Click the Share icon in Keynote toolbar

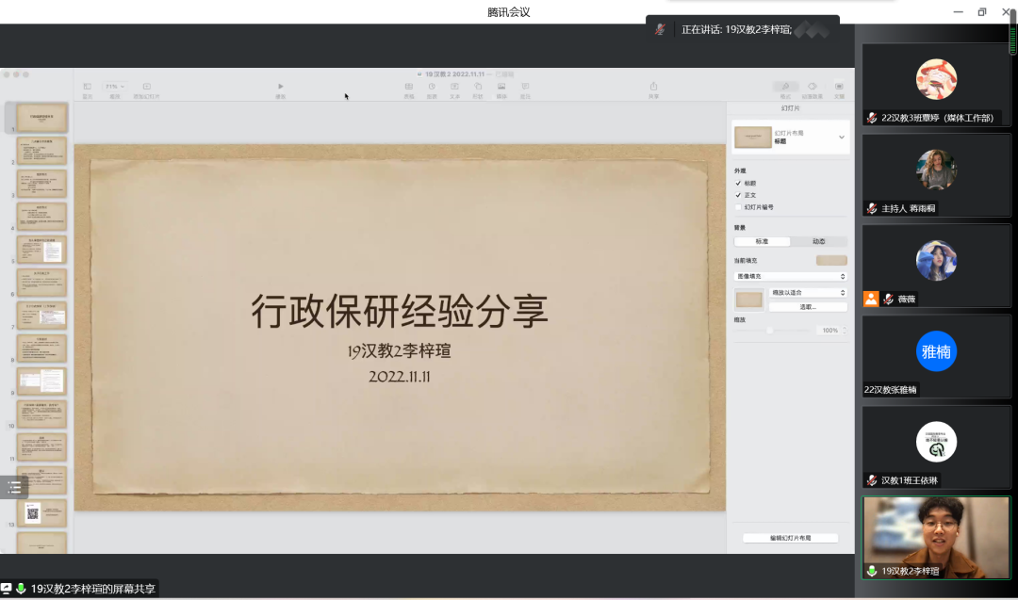coord(653,87)
